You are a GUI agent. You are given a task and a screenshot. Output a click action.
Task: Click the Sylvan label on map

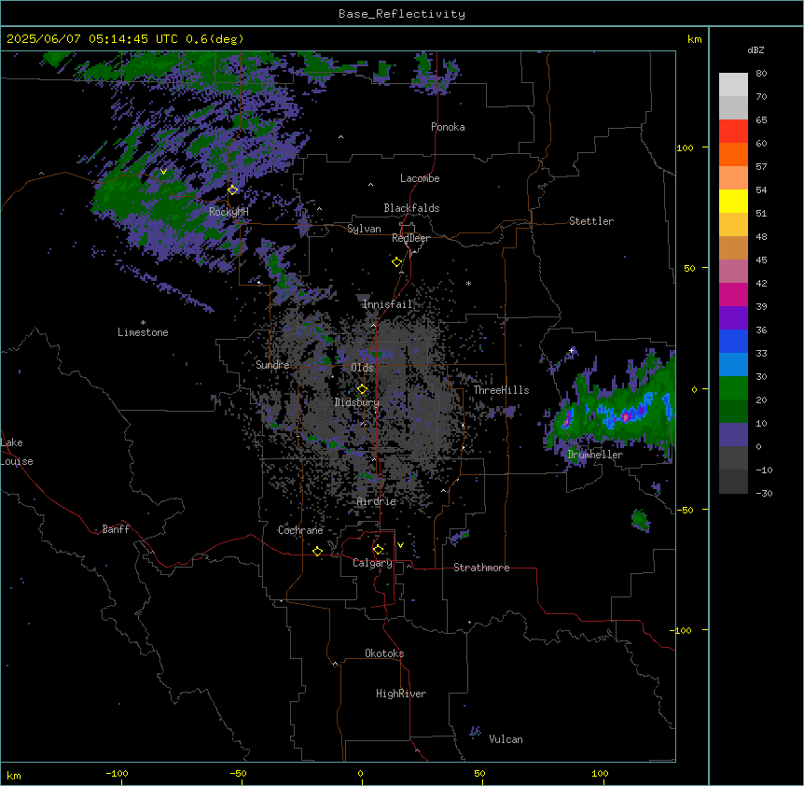point(364,229)
